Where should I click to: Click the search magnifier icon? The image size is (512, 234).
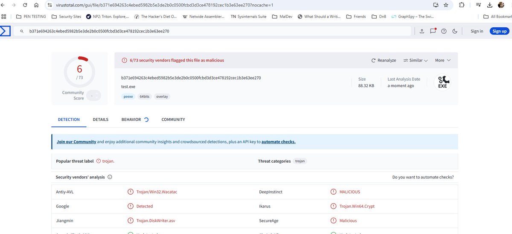point(22,31)
